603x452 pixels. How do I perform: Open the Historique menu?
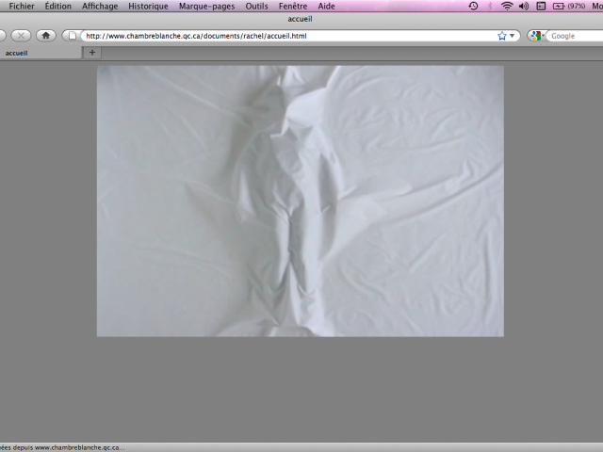pos(148,6)
